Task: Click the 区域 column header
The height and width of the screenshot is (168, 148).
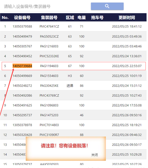Action: pyautogui.click(x=70, y=18)
